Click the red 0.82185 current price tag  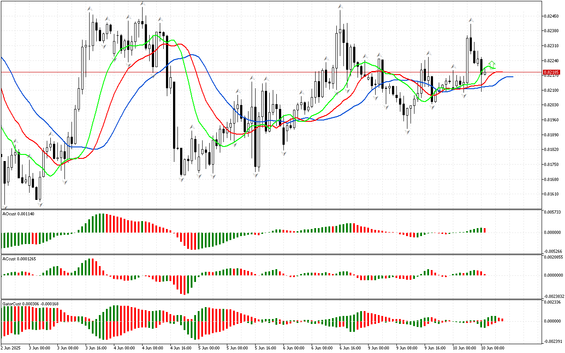[551, 72]
